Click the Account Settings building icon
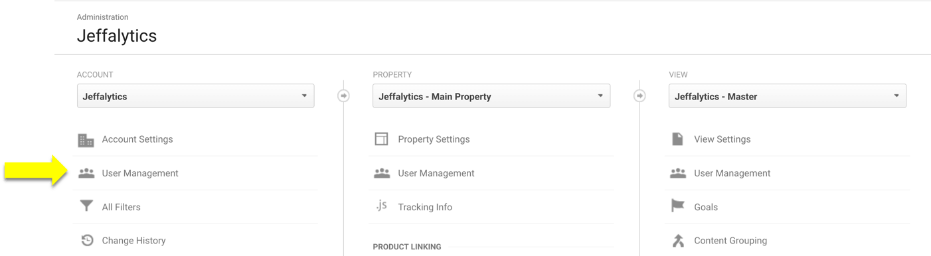 (86, 140)
